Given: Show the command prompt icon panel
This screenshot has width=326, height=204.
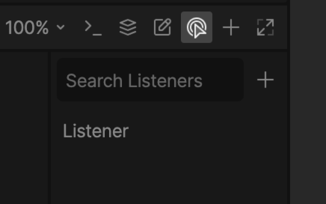Looking at the screenshot, I should pyautogui.click(x=93, y=27).
